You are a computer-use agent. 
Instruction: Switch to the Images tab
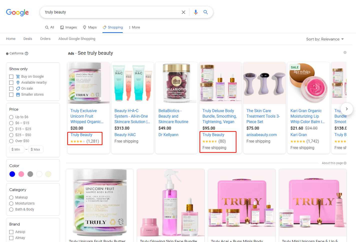click(68, 27)
